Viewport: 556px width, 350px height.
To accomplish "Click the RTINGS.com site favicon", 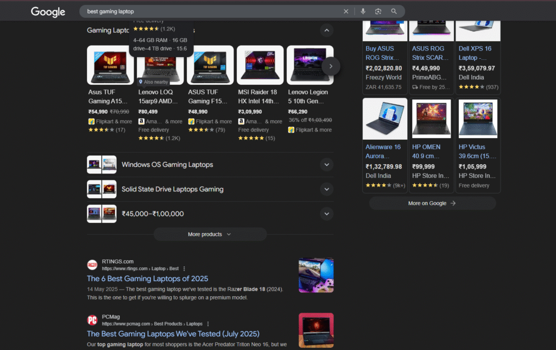I will coord(92,265).
